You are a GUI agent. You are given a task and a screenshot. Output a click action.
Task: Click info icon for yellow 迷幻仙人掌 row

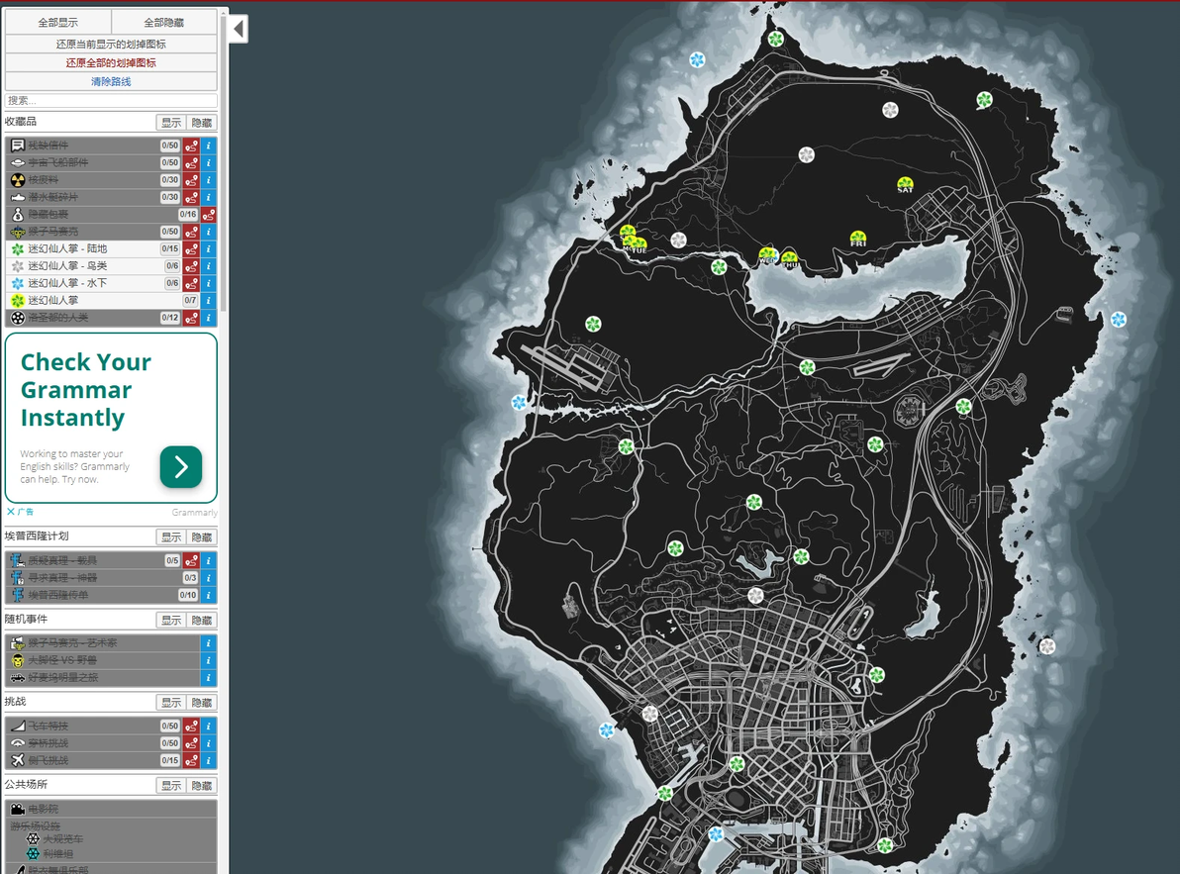click(209, 301)
